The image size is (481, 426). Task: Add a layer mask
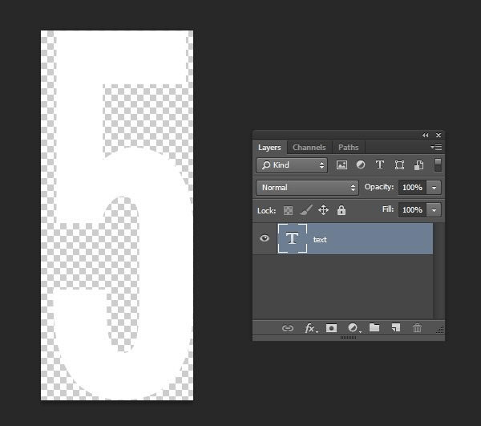331,328
